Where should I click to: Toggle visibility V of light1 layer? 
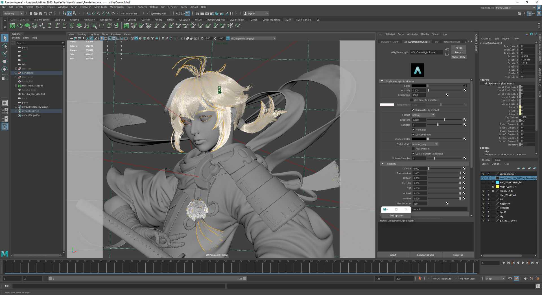483,212
